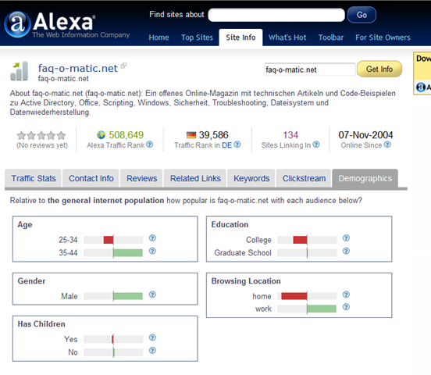431x375 pixels.
Task: Open the Related Links tab
Action: [195, 178]
